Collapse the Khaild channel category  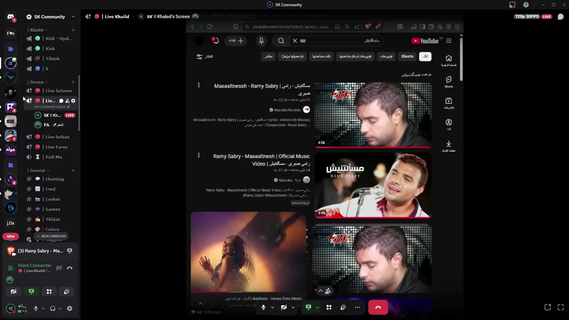36,30
